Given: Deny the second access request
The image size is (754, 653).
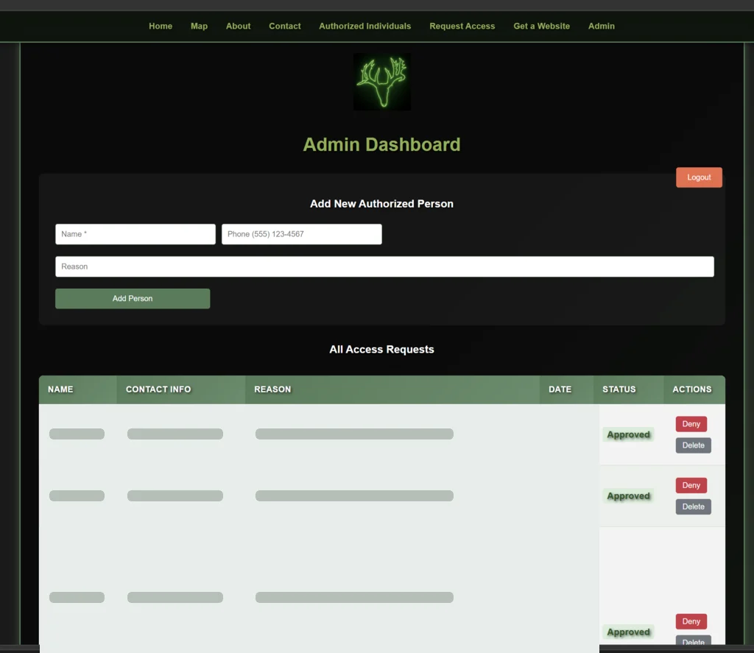Looking at the screenshot, I should [691, 486].
